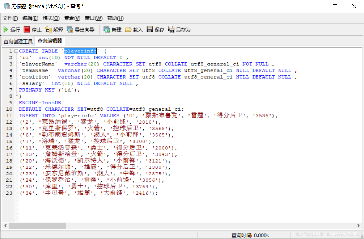This screenshot has height=239, width=364.
Task: Click the highlighted word playerinfo on line 1
Action: pyautogui.click(x=80, y=51)
